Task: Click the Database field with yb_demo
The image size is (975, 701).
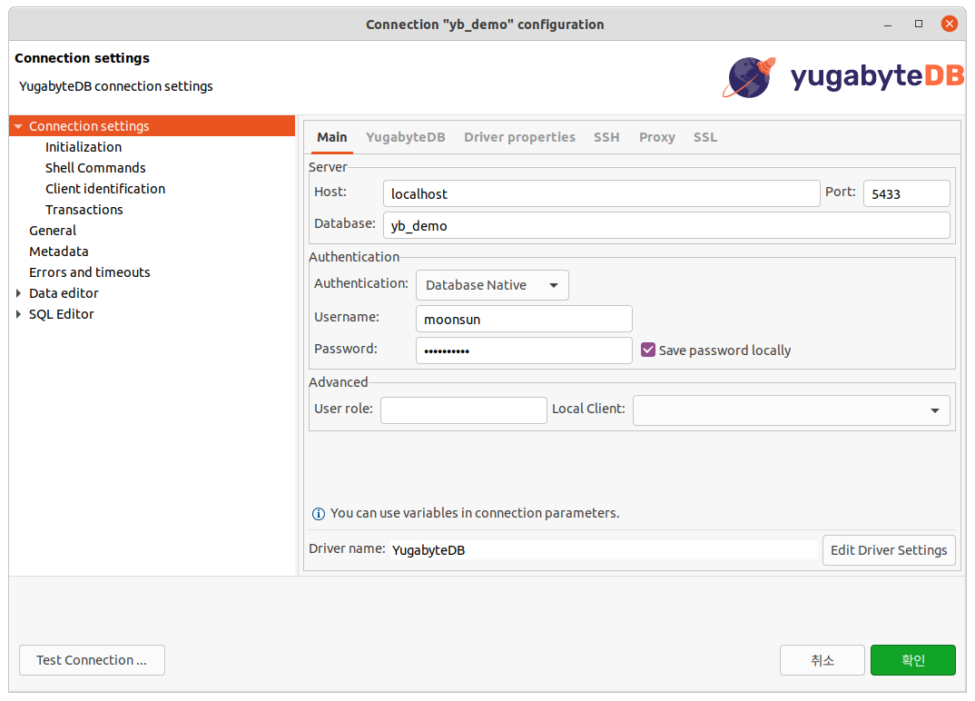Action: [666, 225]
